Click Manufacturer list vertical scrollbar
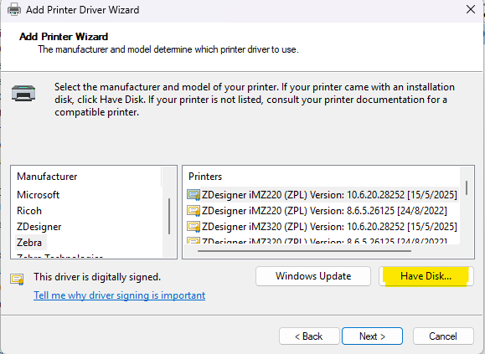 click(x=169, y=216)
